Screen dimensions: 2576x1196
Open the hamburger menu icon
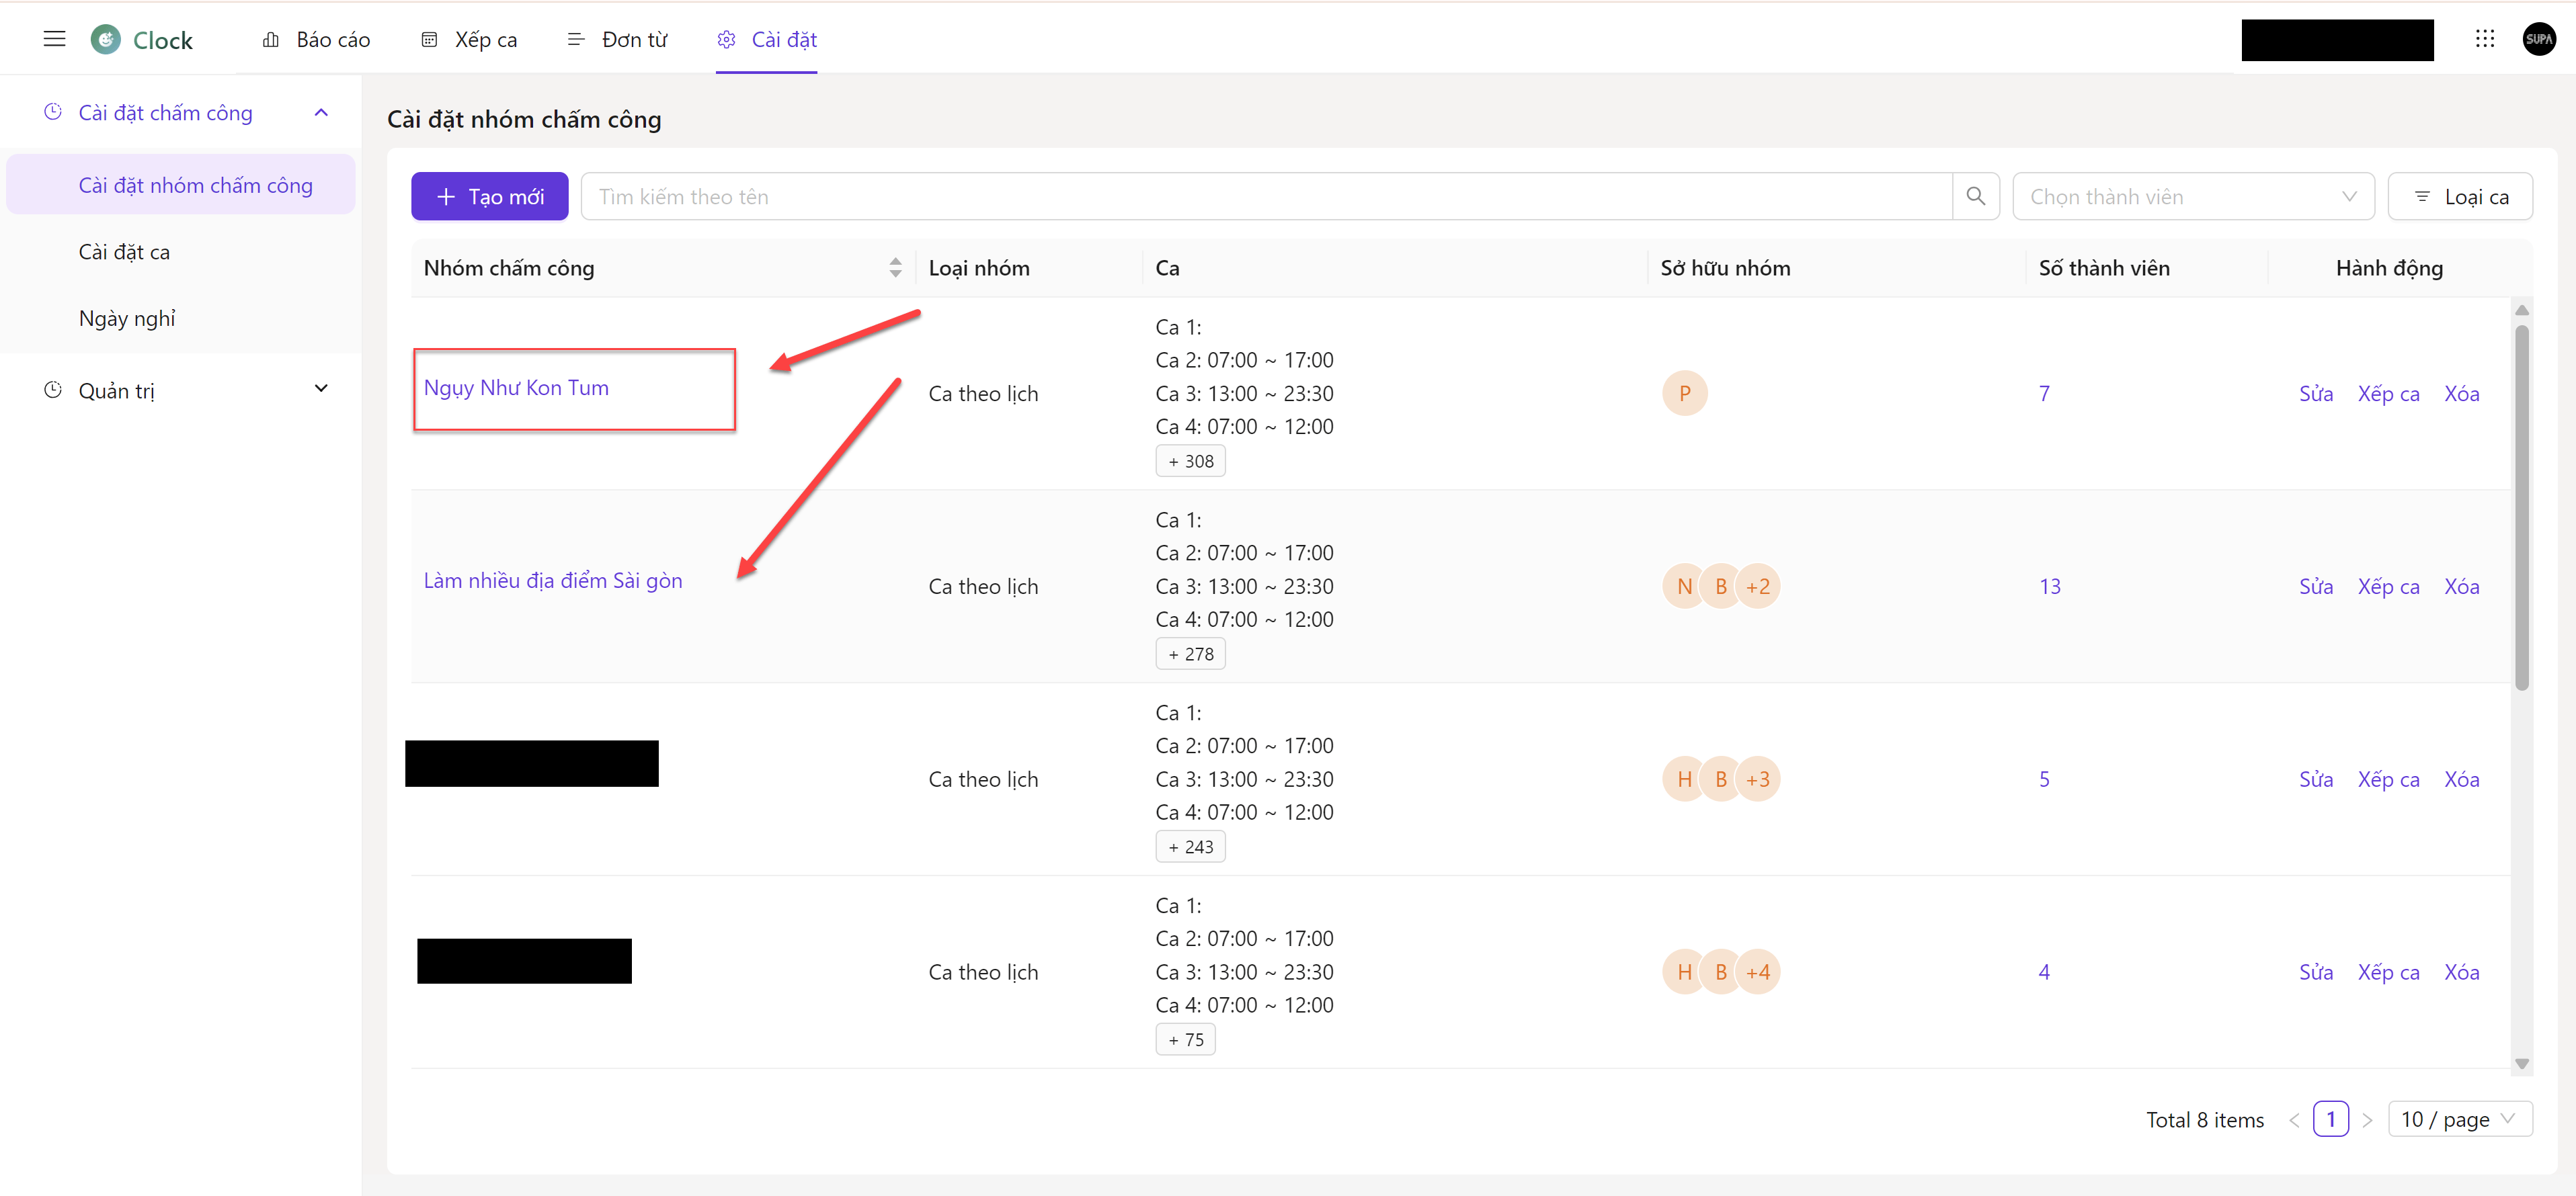(x=54, y=39)
